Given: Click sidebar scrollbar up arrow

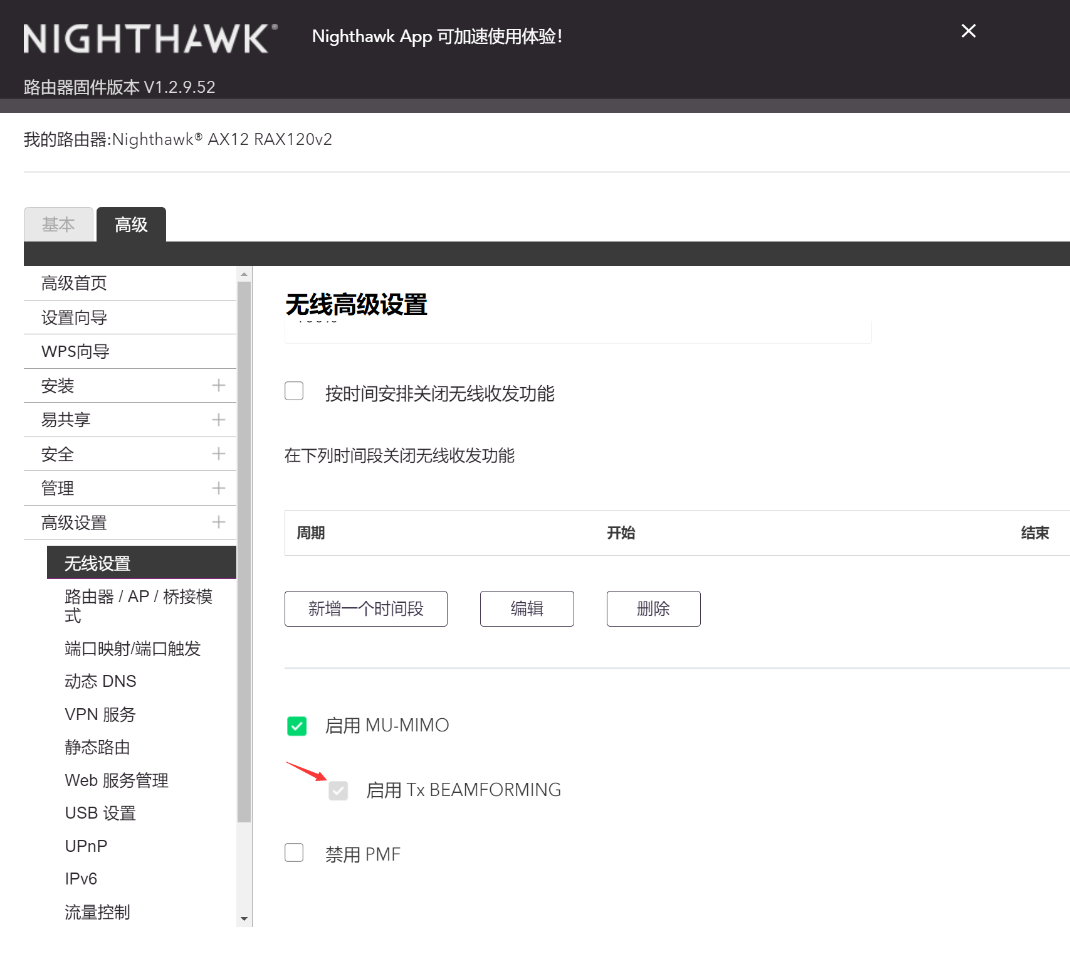Looking at the screenshot, I should click(x=244, y=274).
